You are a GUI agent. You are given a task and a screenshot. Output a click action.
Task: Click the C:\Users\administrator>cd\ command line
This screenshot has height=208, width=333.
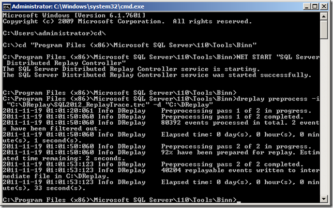coord(54,33)
